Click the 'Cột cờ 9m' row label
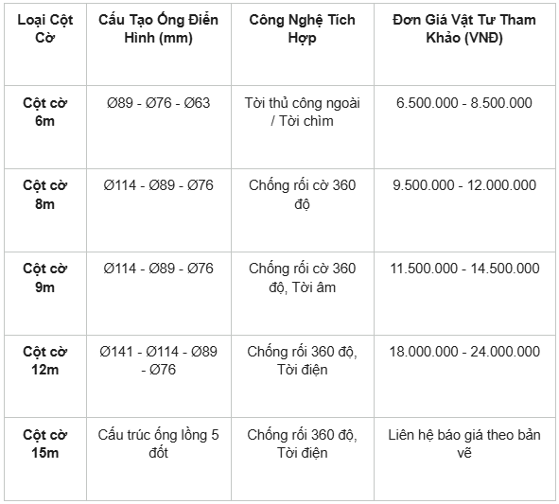The image size is (559, 504). [44, 278]
